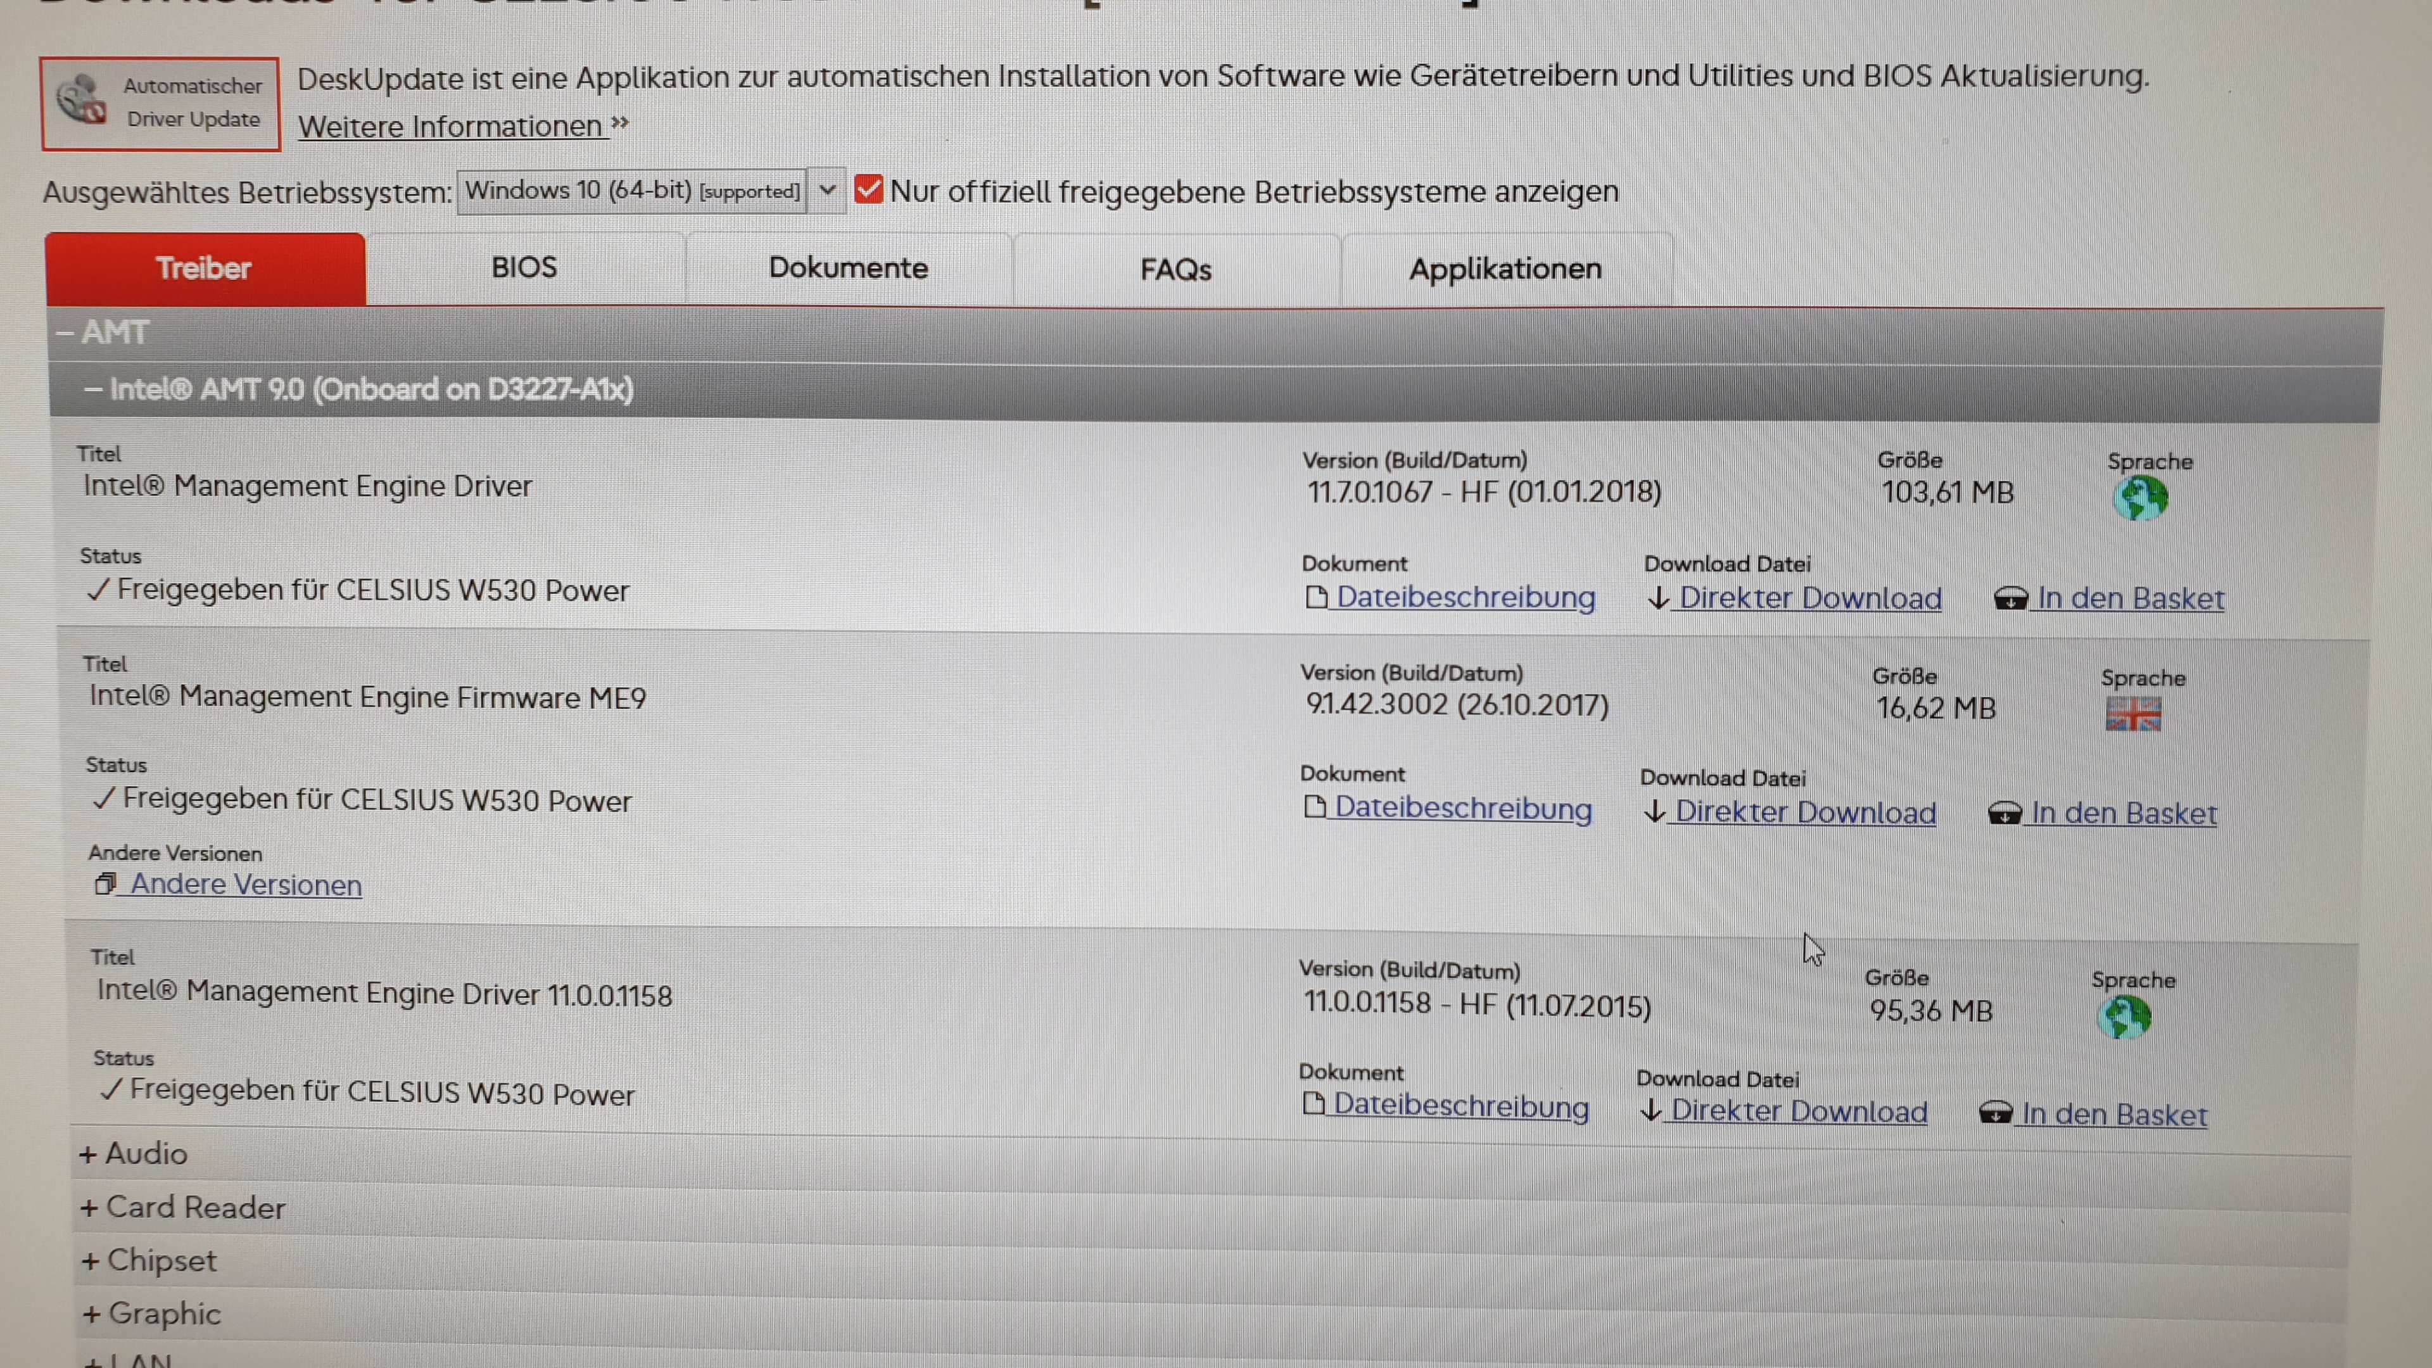Expand the Card Reader category
The image size is (2432, 1368).
point(183,1208)
